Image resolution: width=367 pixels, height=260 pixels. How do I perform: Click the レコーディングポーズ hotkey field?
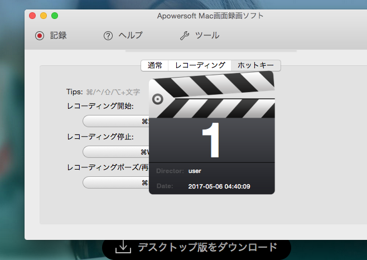[x=116, y=182]
